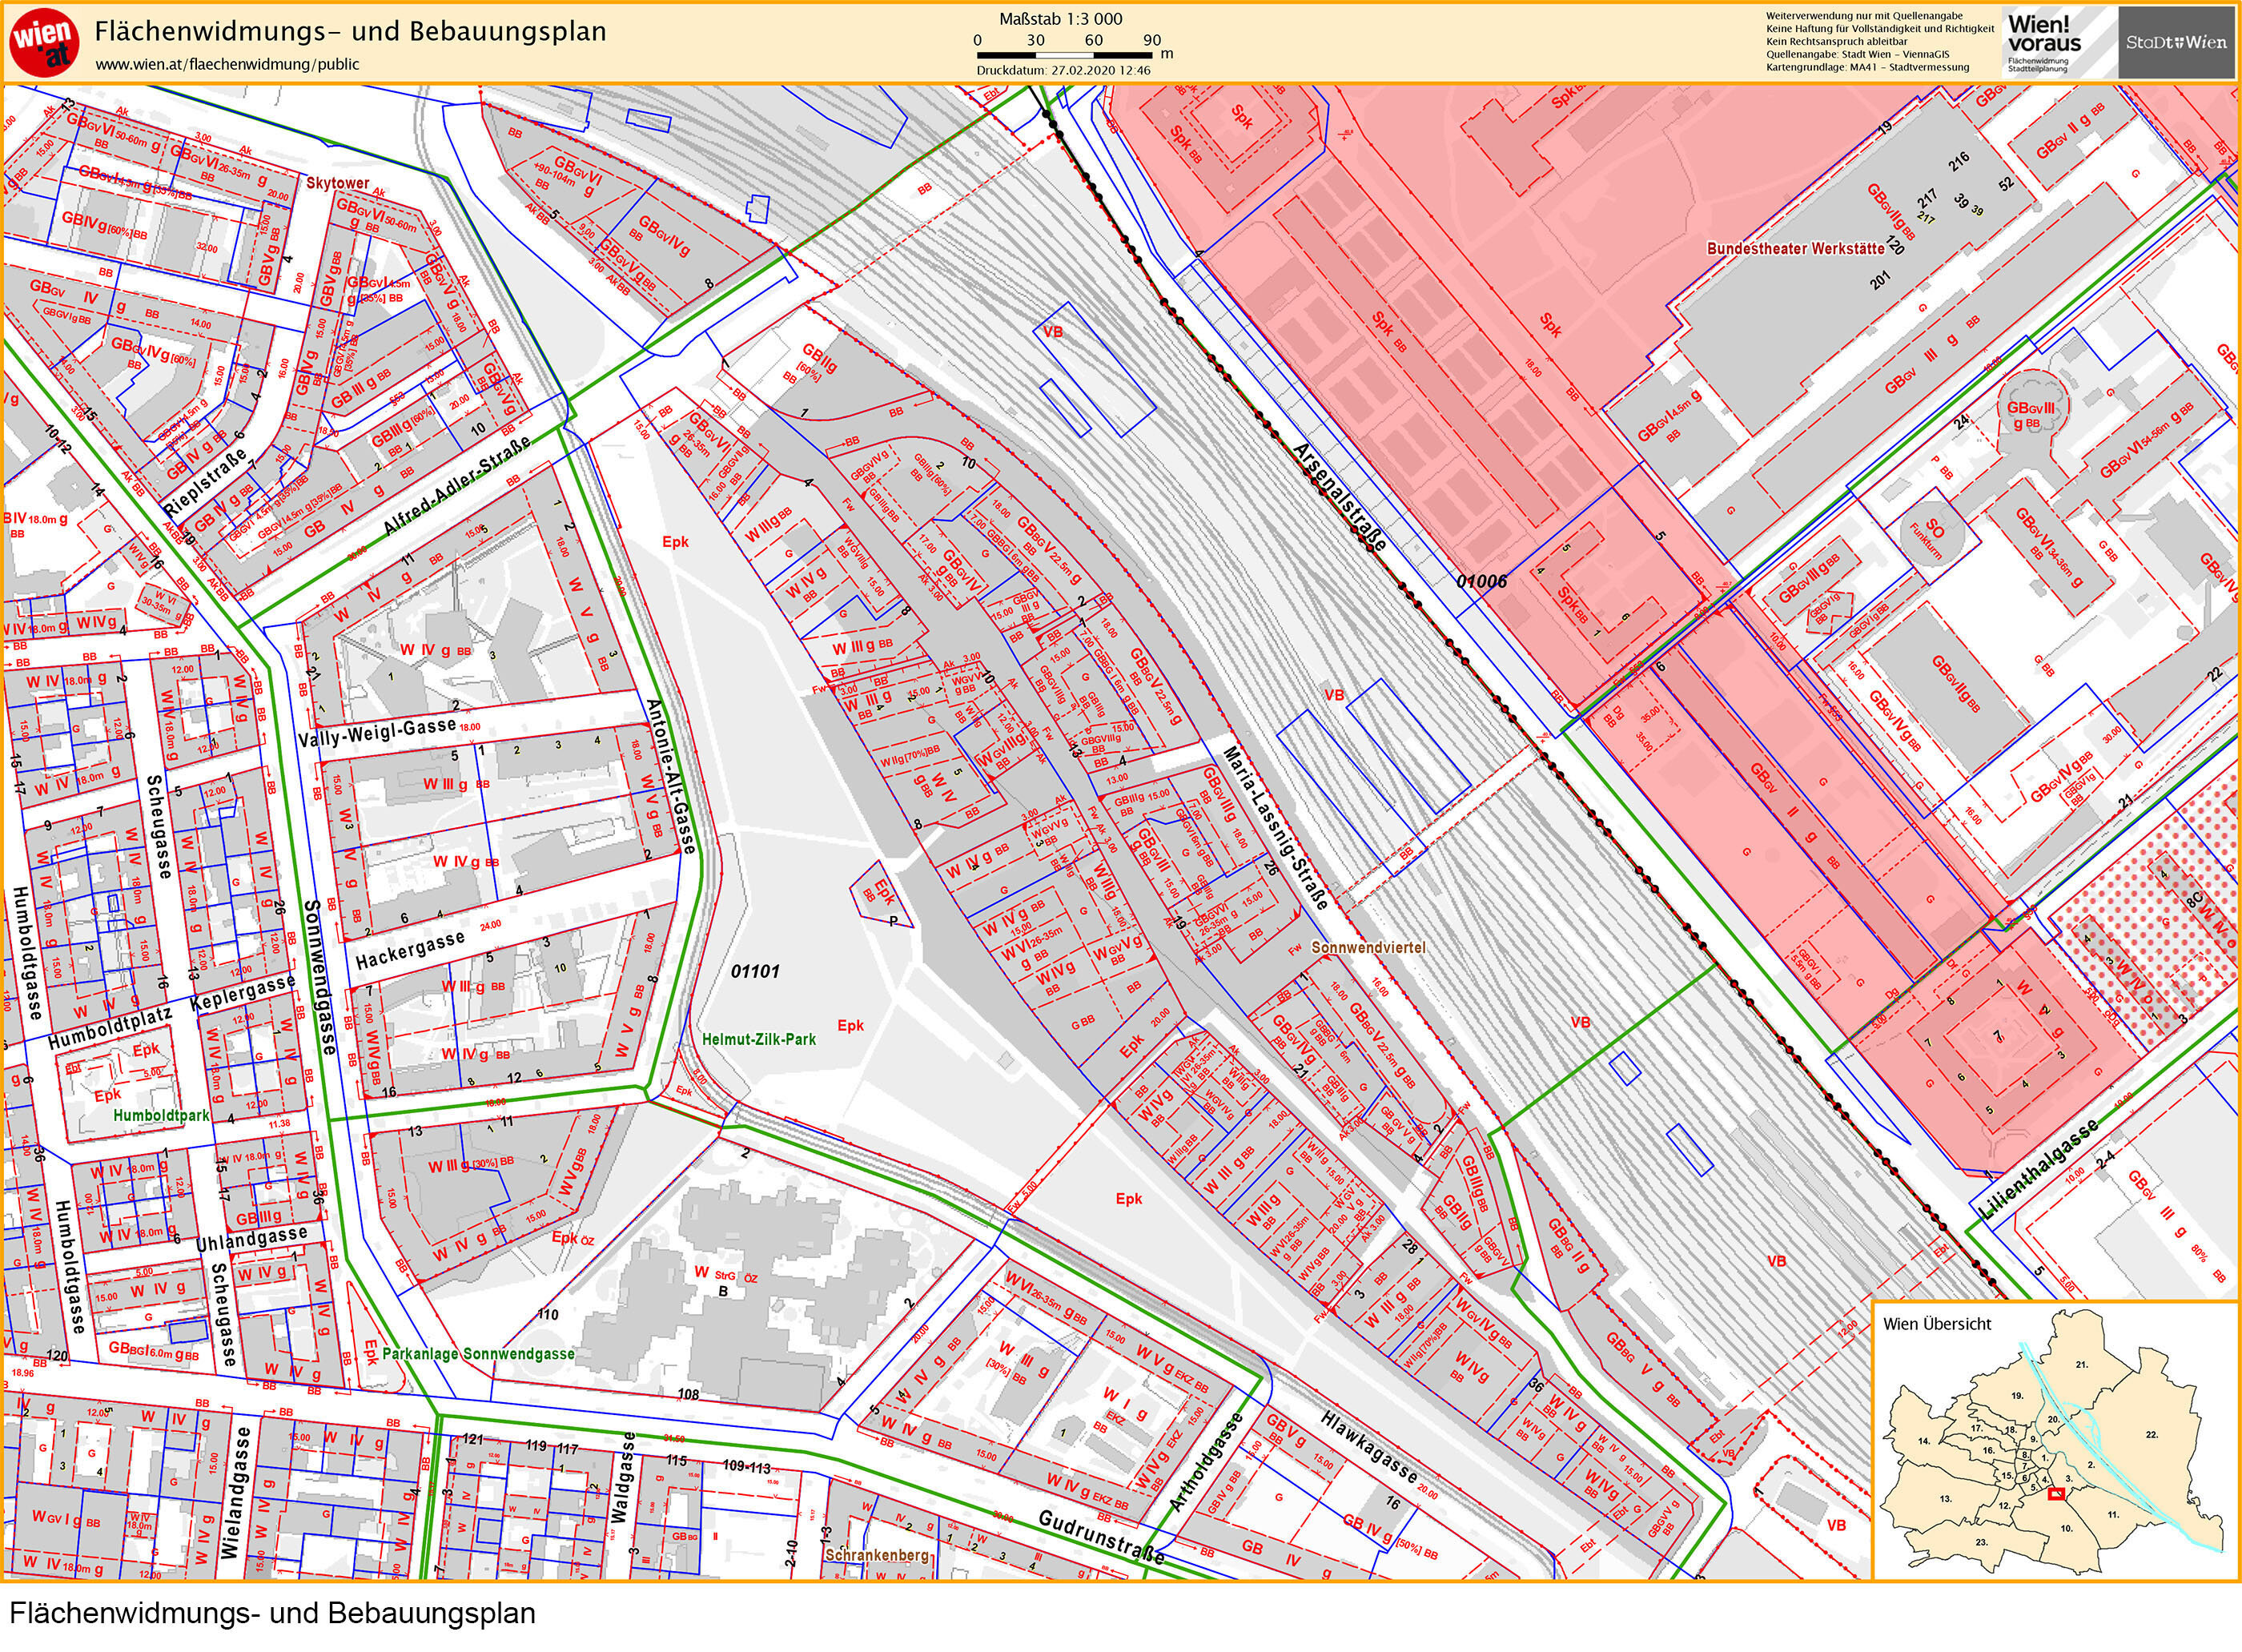The image size is (2242, 1652).
Task: Click the wien.at red logo
Action: pyautogui.click(x=43, y=42)
